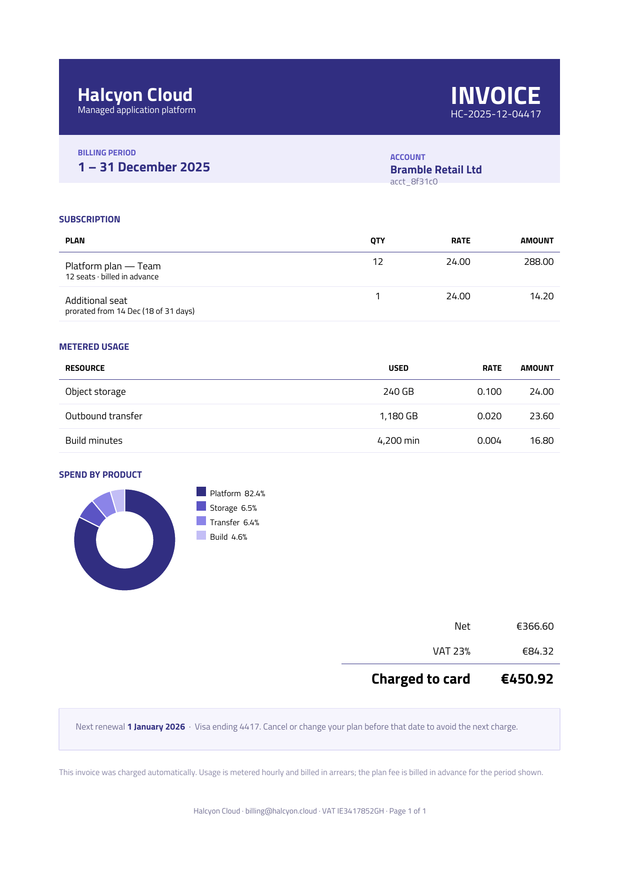
Task: Click the 'Storage 6.5%' legend label
Action: pos(233,508)
